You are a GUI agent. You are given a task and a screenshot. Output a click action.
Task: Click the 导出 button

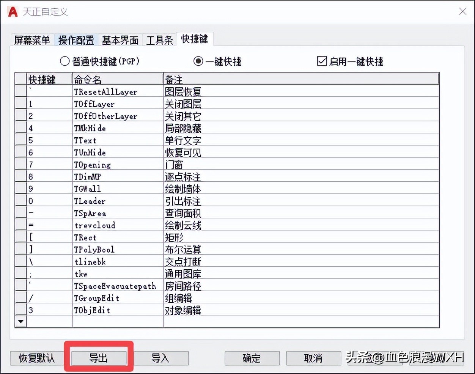(x=99, y=358)
